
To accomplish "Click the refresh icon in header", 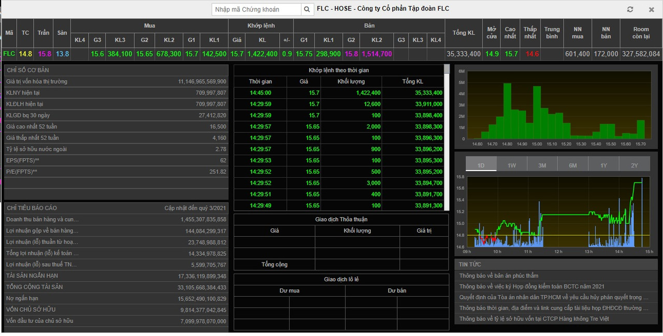I will (630, 9).
